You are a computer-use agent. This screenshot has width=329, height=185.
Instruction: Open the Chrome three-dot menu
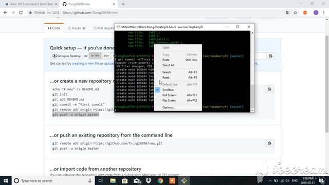[x=324, y=12]
